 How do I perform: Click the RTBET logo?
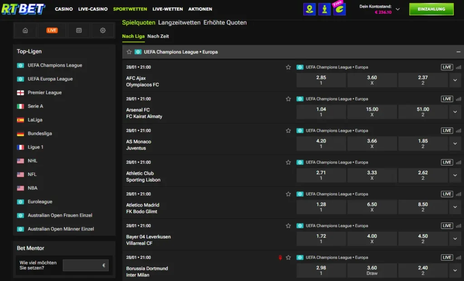pyautogui.click(x=23, y=9)
